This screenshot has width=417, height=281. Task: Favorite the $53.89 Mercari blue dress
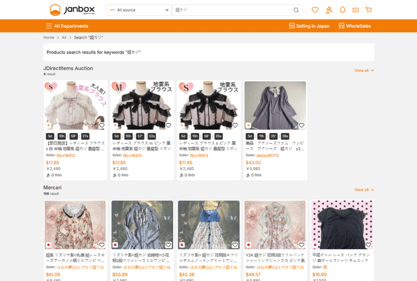click(x=168, y=245)
